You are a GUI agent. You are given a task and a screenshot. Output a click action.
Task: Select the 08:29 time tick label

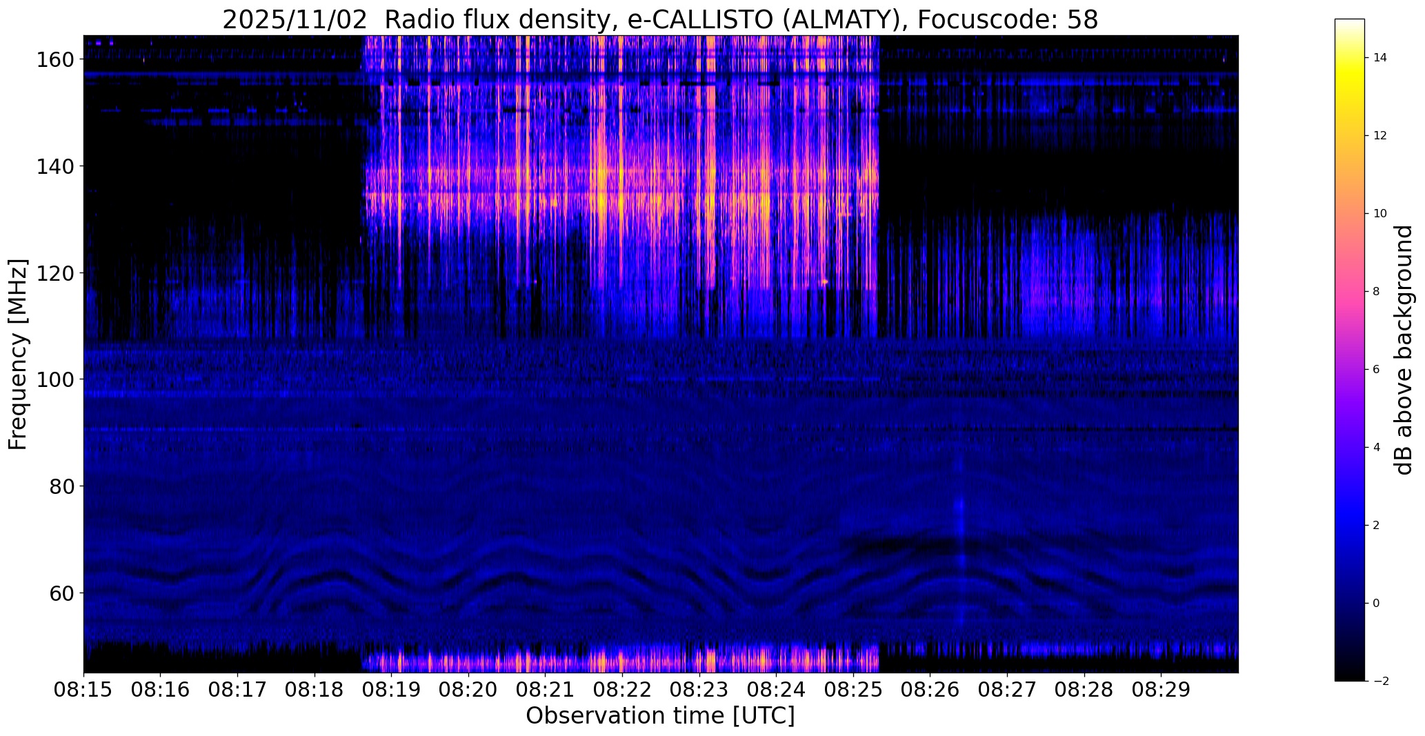coord(1162,689)
